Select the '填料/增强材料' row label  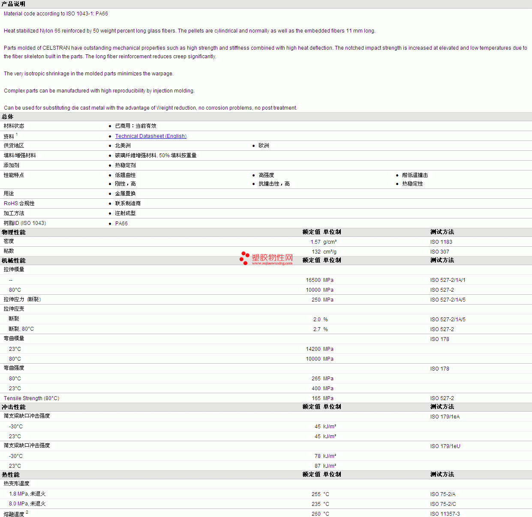pos(20,155)
